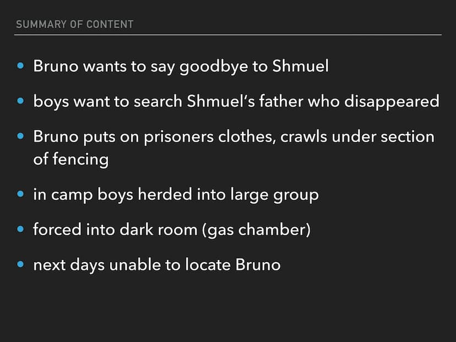Image resolution: width=456 pixels, height=342 pixels.
Task: Click the blue bullet beside 'Bruno puts on prisoners clothes'
Action: [x=20, y=136]
